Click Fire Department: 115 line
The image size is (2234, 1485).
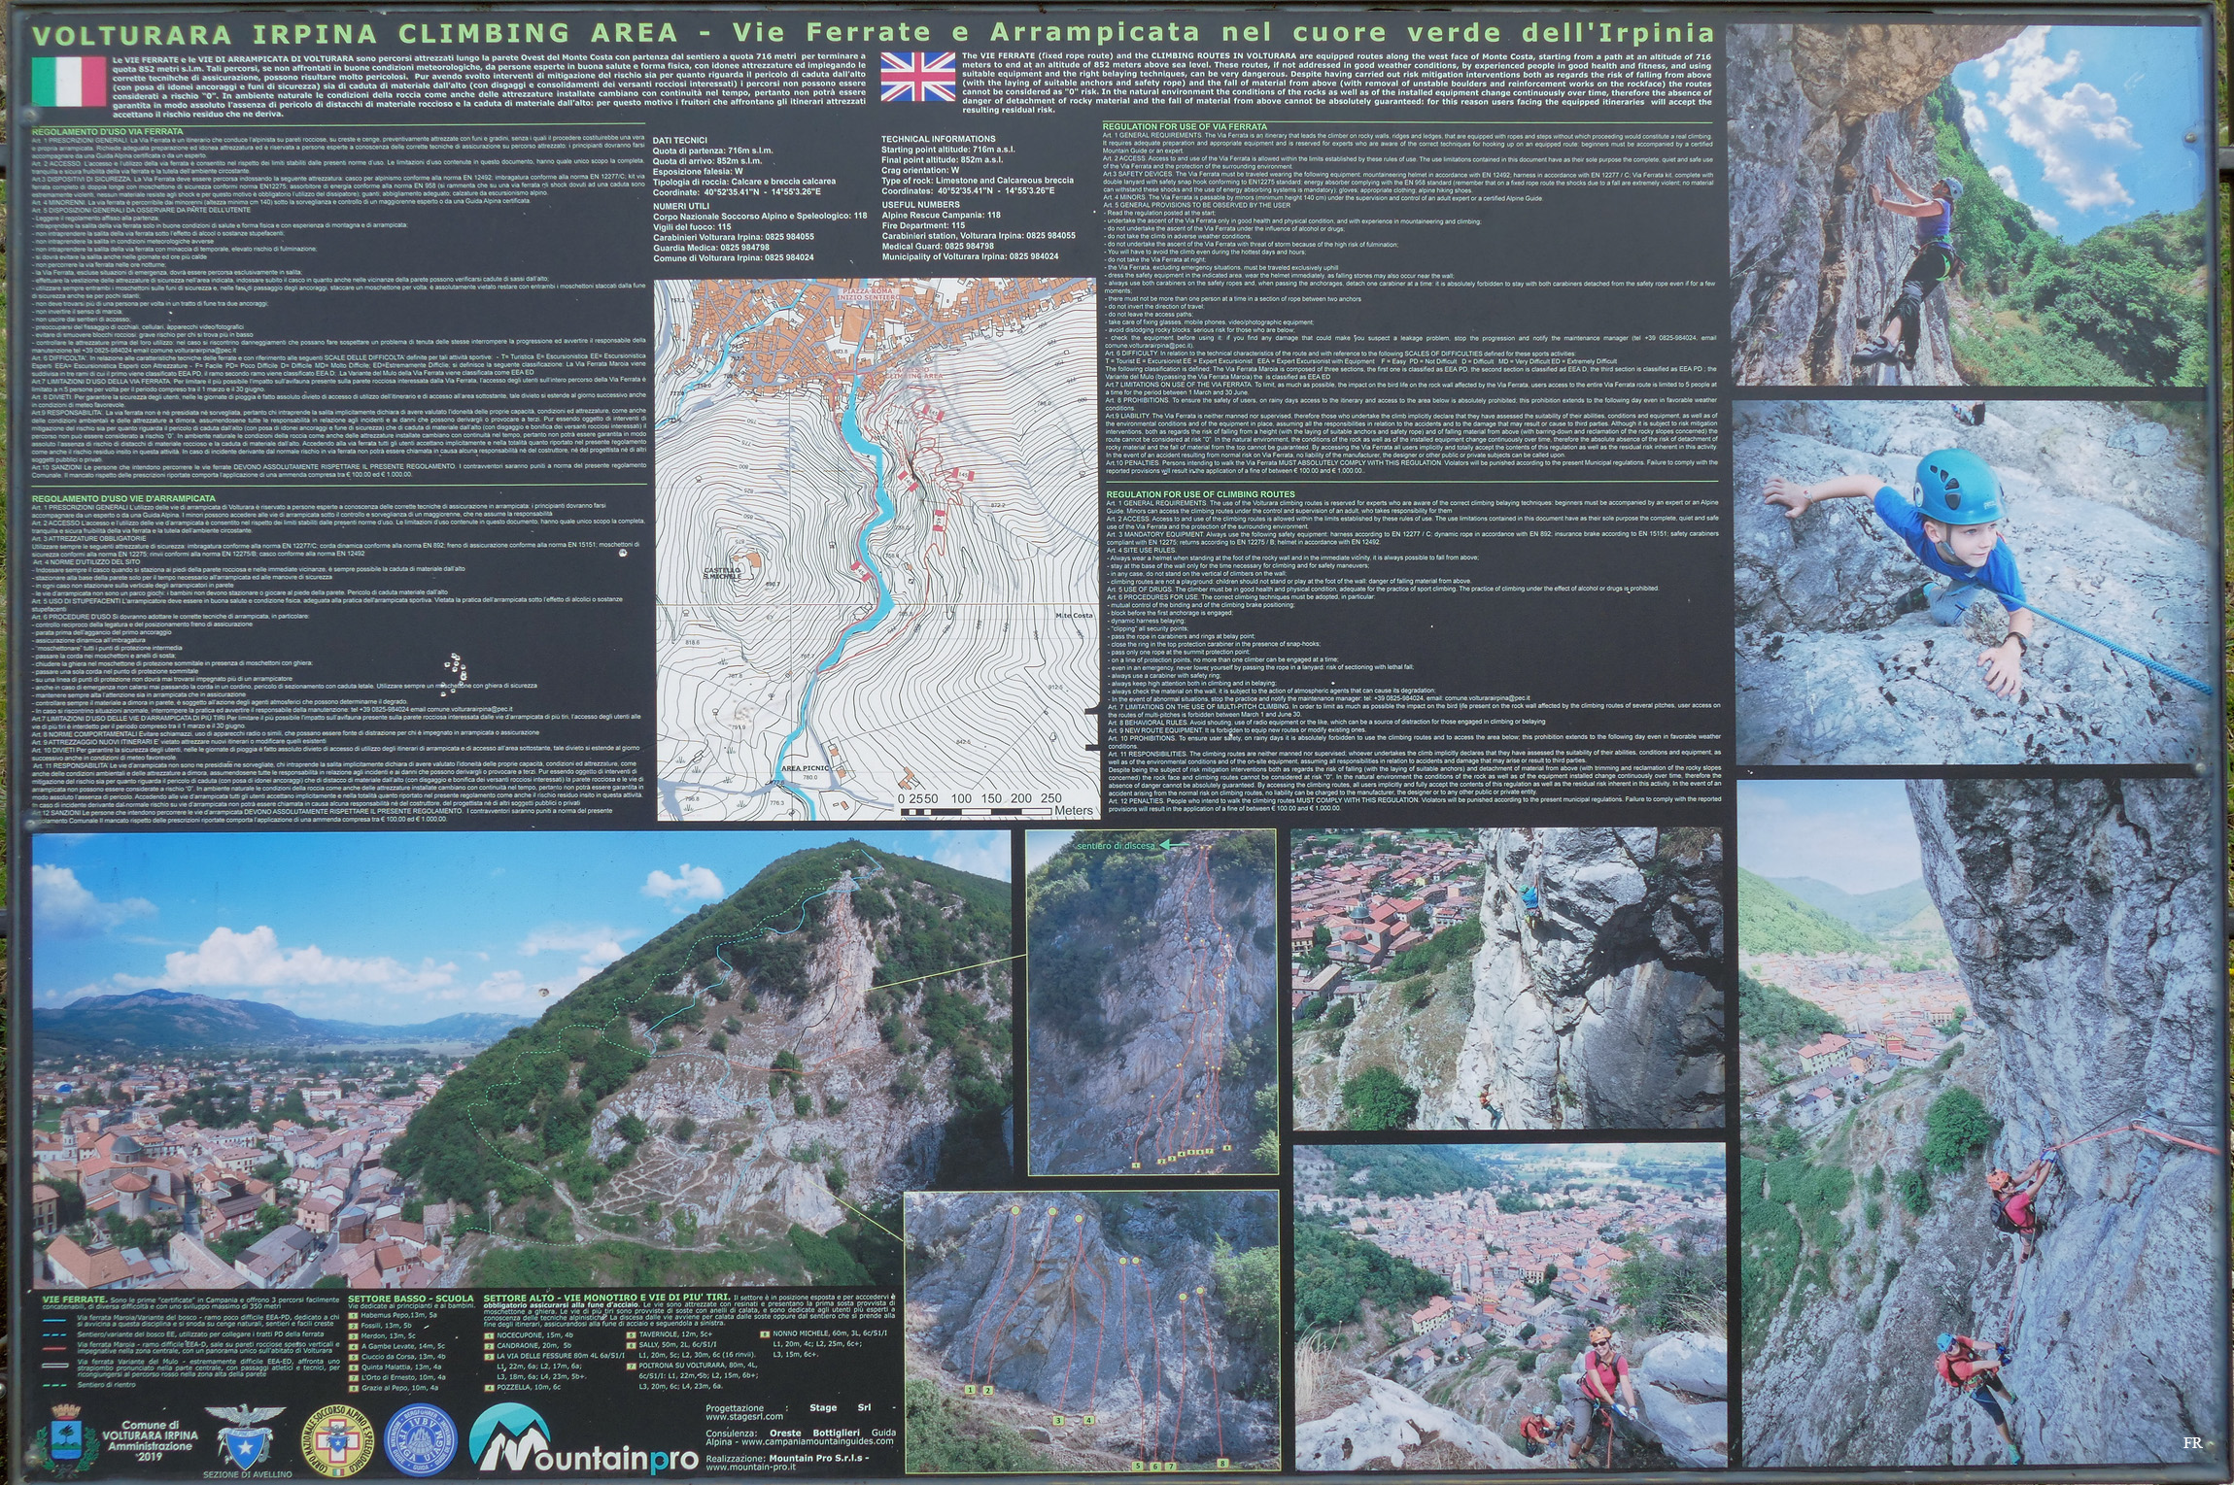point(923,226)
